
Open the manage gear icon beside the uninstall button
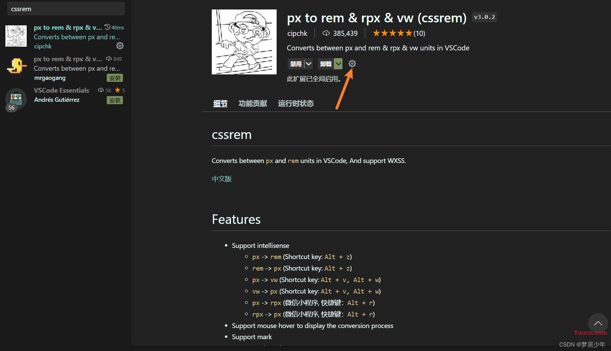click(x=352, y=64)
